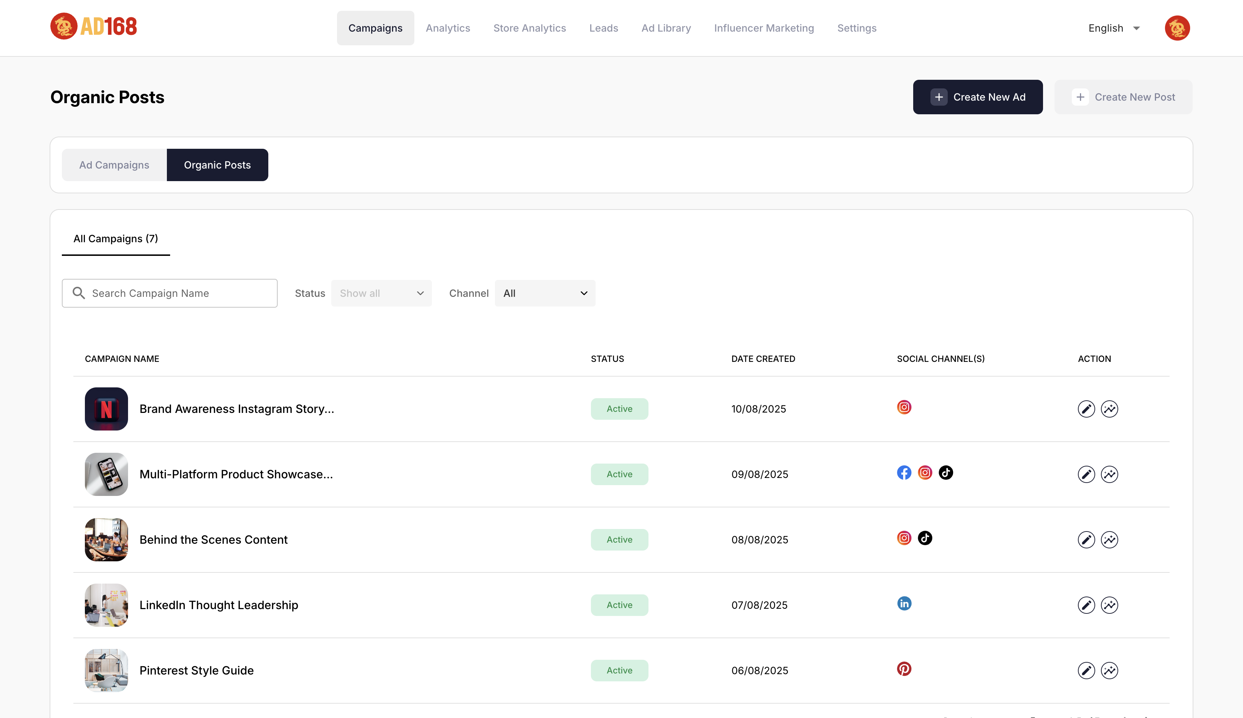Click Instagram icon in Behind the Scenes row
The image size is (1243, 718).
tap(903, 538)
